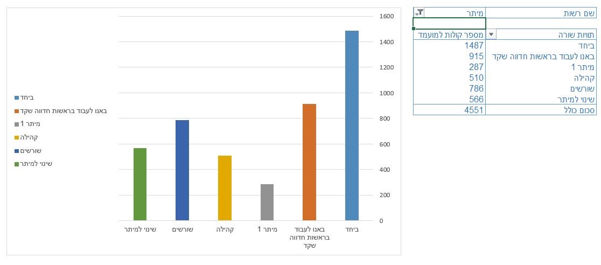The image size is (601, 265).
Task: Click the 1600 value on chart axis
Action: pyautogui.click(x=387, y=17)
